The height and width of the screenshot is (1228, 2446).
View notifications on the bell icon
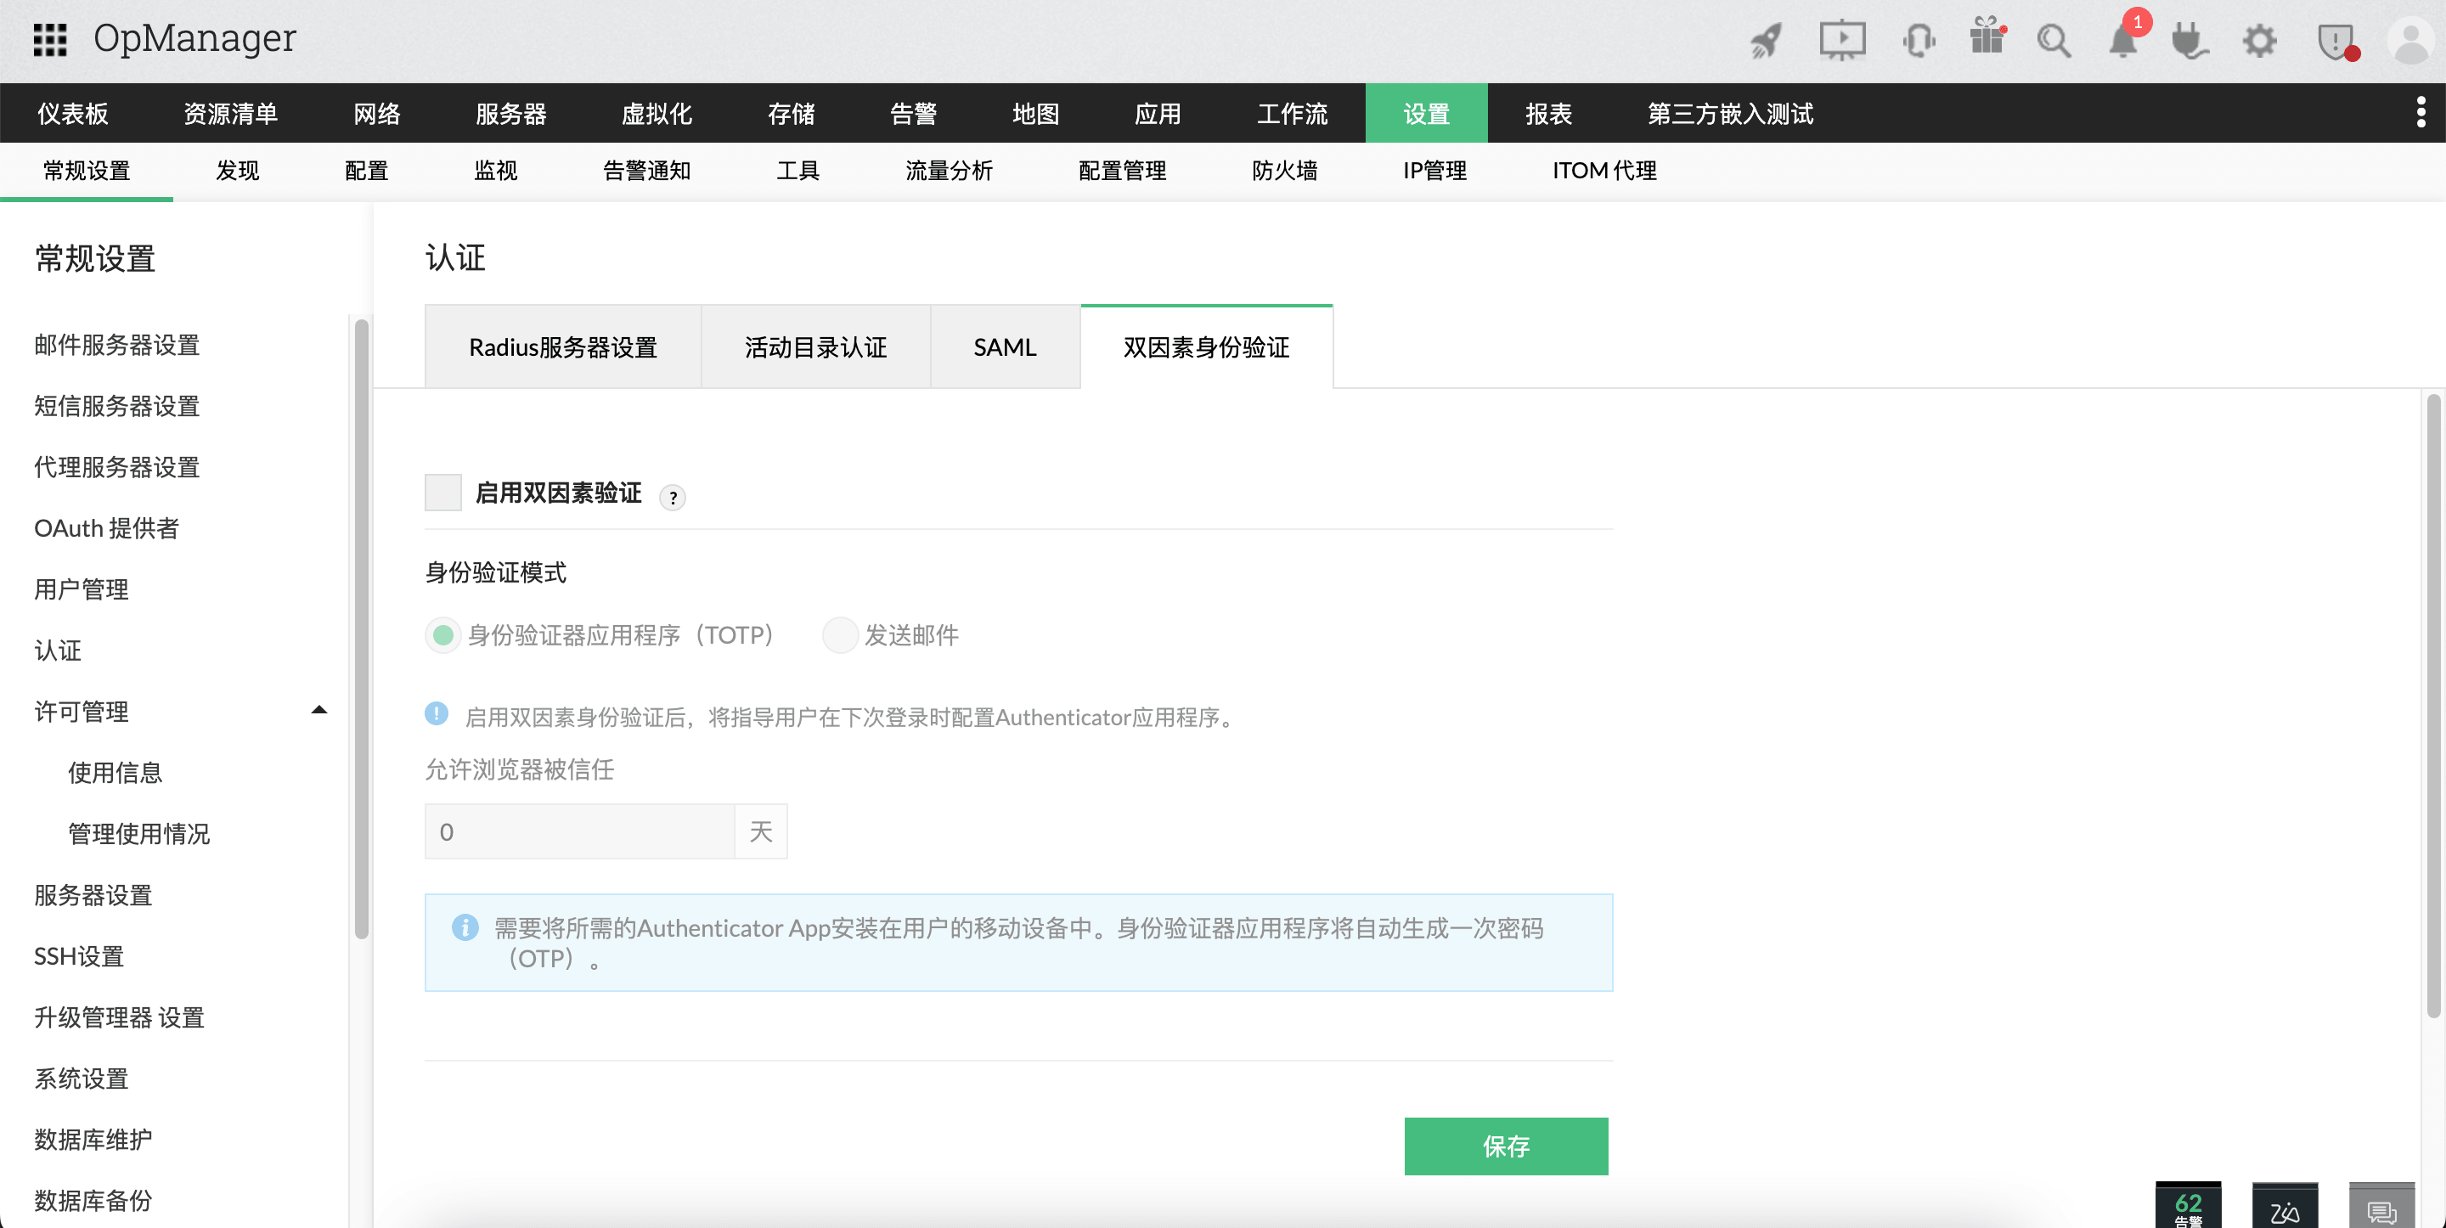tap(2122, 41)
